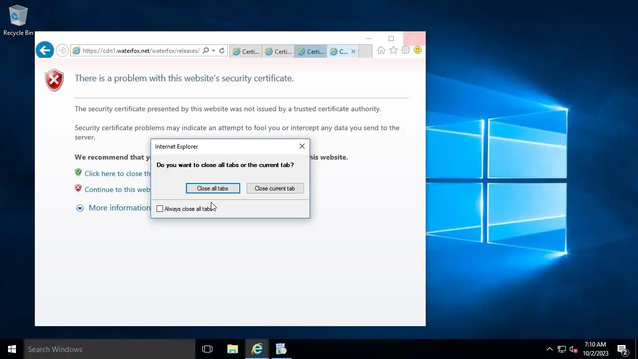Open a new tab button
This screenshot has width=638, height=359.
click(x=365, y=51)
